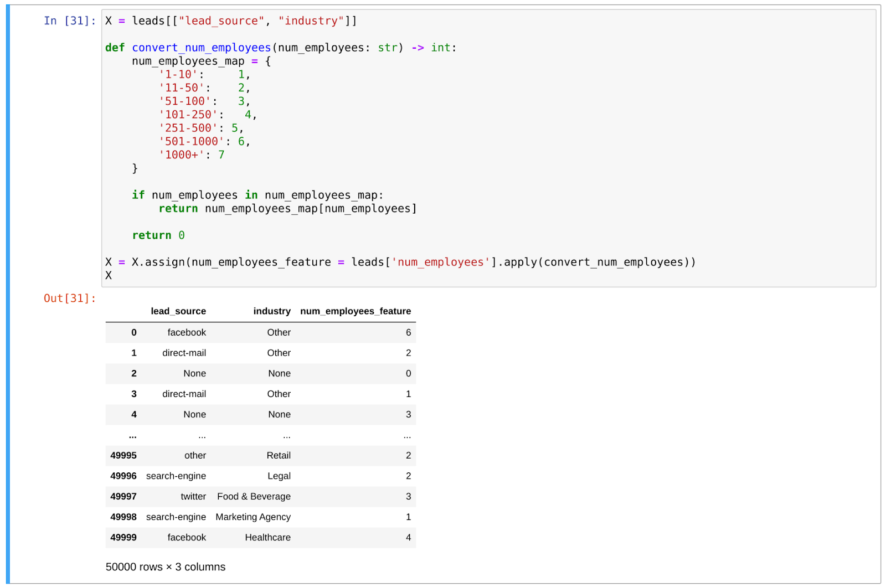Click the num_employees_feature column header
Image resolution: width=886 pixels, height=587 pixels.
pos(356,311)
